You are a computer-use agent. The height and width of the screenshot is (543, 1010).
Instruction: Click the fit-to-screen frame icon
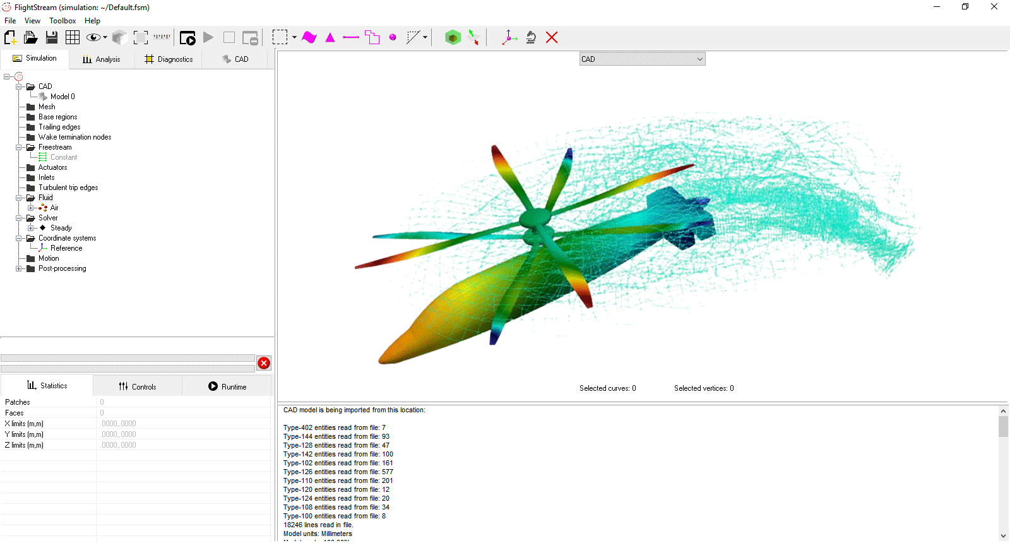[141, 37]
